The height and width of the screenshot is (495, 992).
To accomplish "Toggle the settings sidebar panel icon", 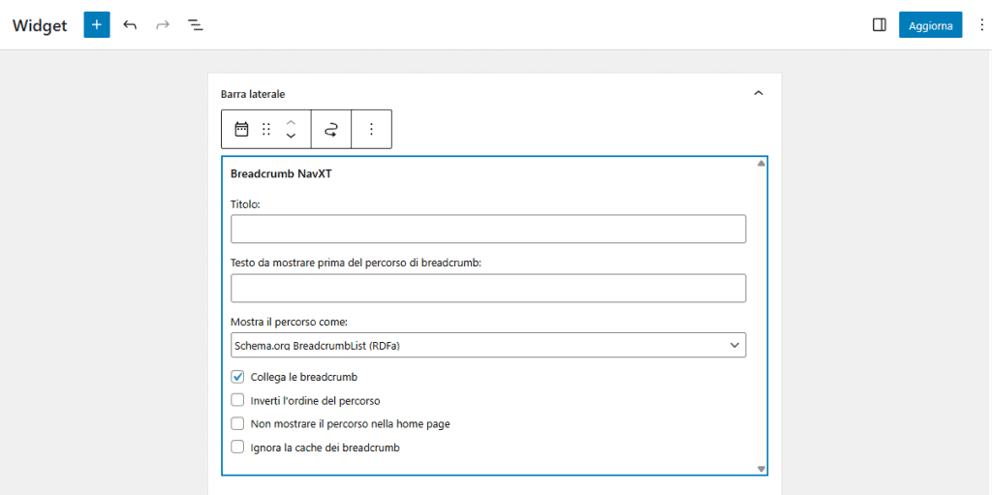I will pos(879,25).
